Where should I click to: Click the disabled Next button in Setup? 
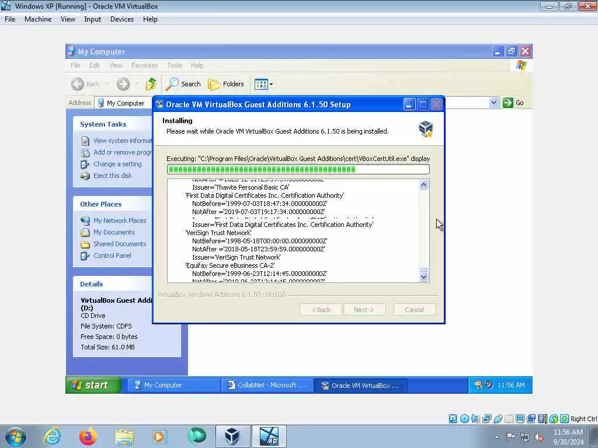[364, 310]
